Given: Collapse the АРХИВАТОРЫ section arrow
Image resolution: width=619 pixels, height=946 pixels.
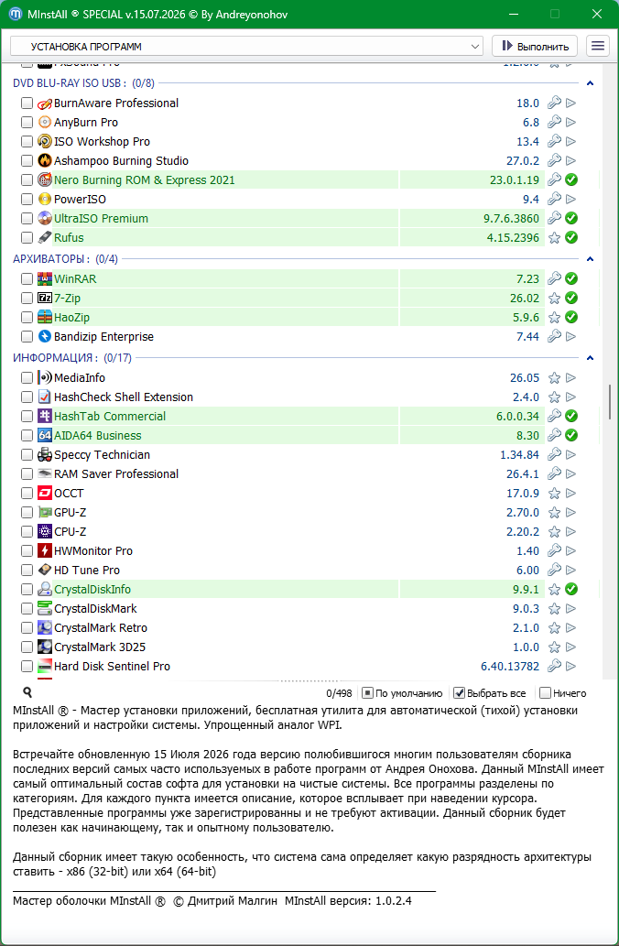Looking at the screenshot, I should coord(590,259).
